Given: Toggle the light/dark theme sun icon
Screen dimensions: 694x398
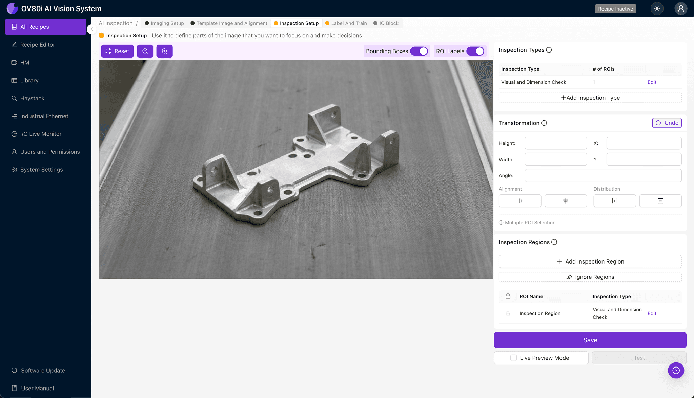Looking at the screenshot, I should point(657,9).
